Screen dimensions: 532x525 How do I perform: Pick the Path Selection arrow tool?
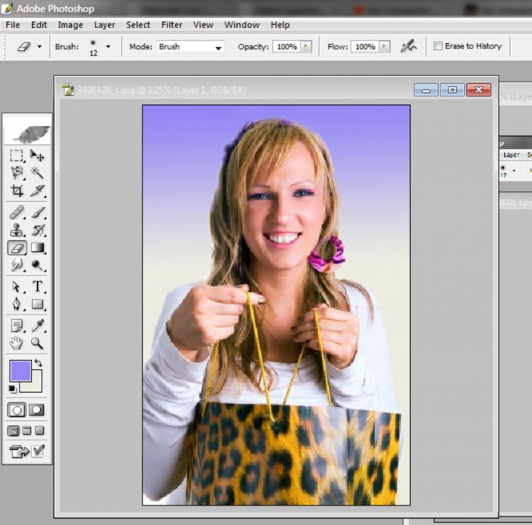(16, 287)
